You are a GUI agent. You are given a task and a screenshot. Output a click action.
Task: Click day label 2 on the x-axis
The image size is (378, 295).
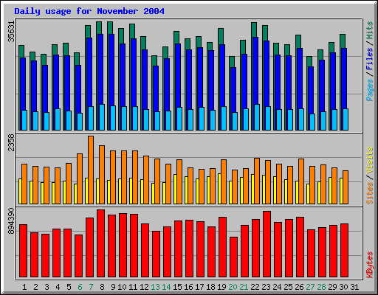35,287
